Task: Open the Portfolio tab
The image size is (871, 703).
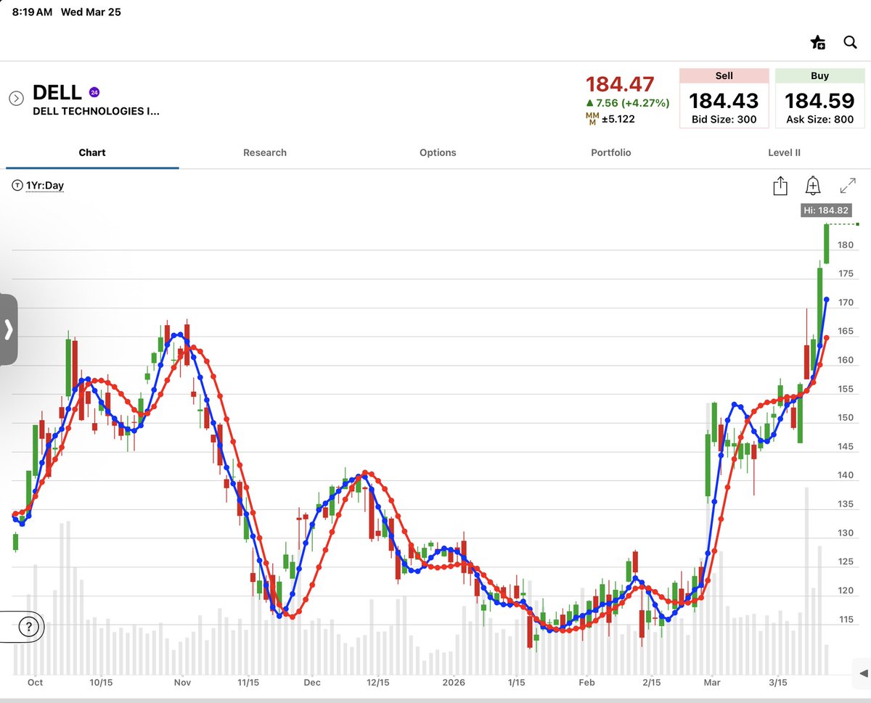Action: pyautogui.click(x=611, y=152)
